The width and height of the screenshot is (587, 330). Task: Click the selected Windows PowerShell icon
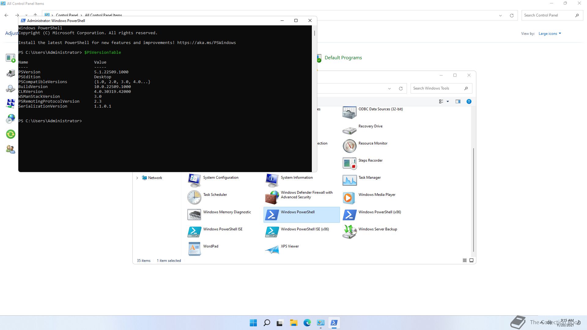pos(272,215)
